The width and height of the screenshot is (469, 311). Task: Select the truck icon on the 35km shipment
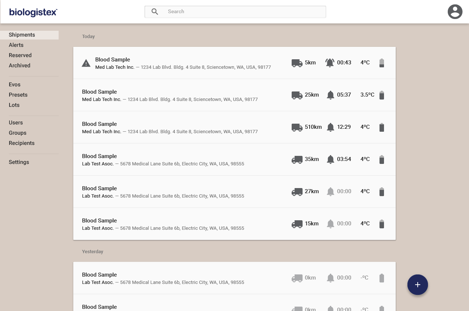click(297, 159)
